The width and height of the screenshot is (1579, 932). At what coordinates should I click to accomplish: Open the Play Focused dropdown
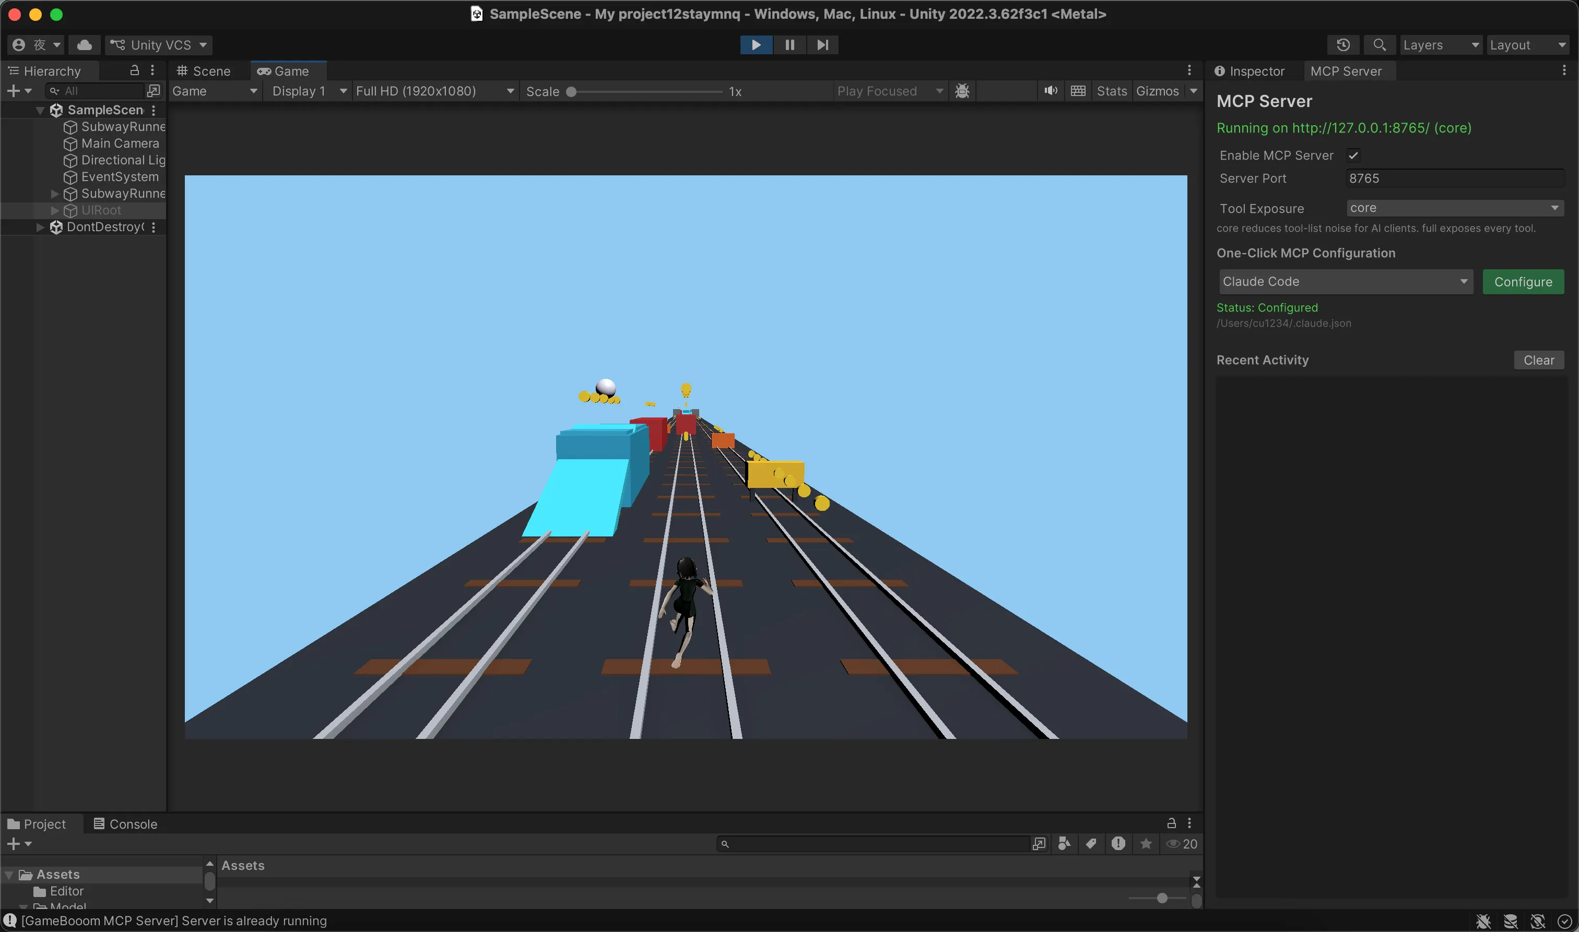click(890, 91)
